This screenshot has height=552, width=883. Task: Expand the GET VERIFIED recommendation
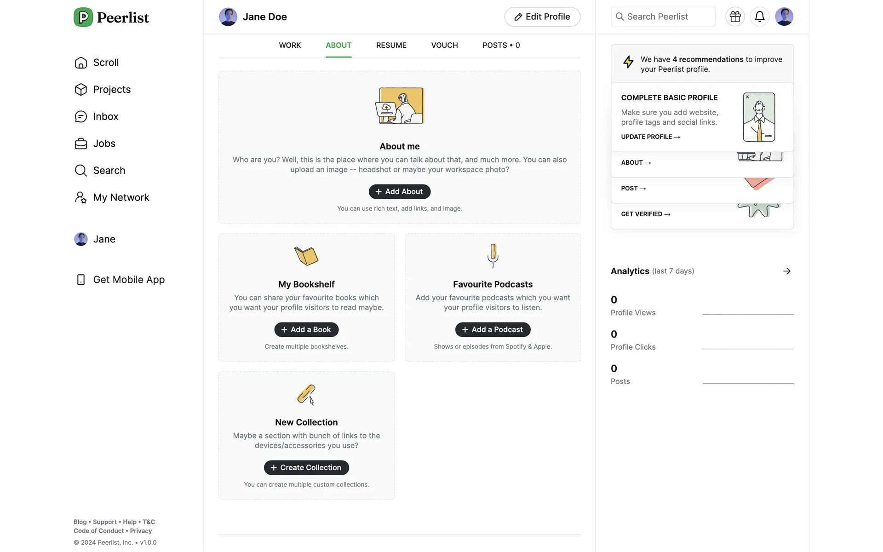645,214
